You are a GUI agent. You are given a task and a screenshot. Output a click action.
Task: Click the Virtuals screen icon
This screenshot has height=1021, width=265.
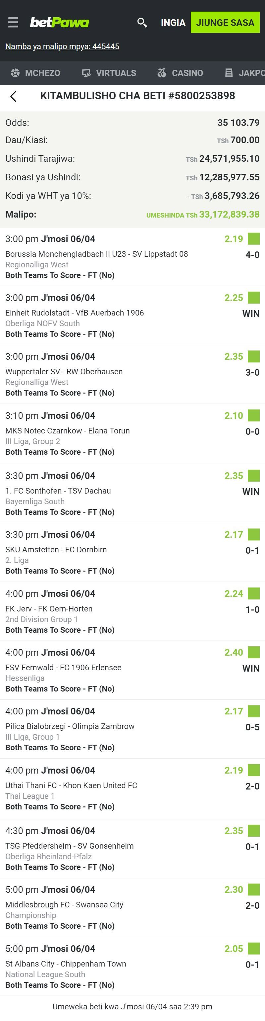(x=86, y=73)
